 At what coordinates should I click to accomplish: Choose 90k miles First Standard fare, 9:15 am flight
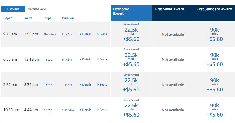[214, 34]
